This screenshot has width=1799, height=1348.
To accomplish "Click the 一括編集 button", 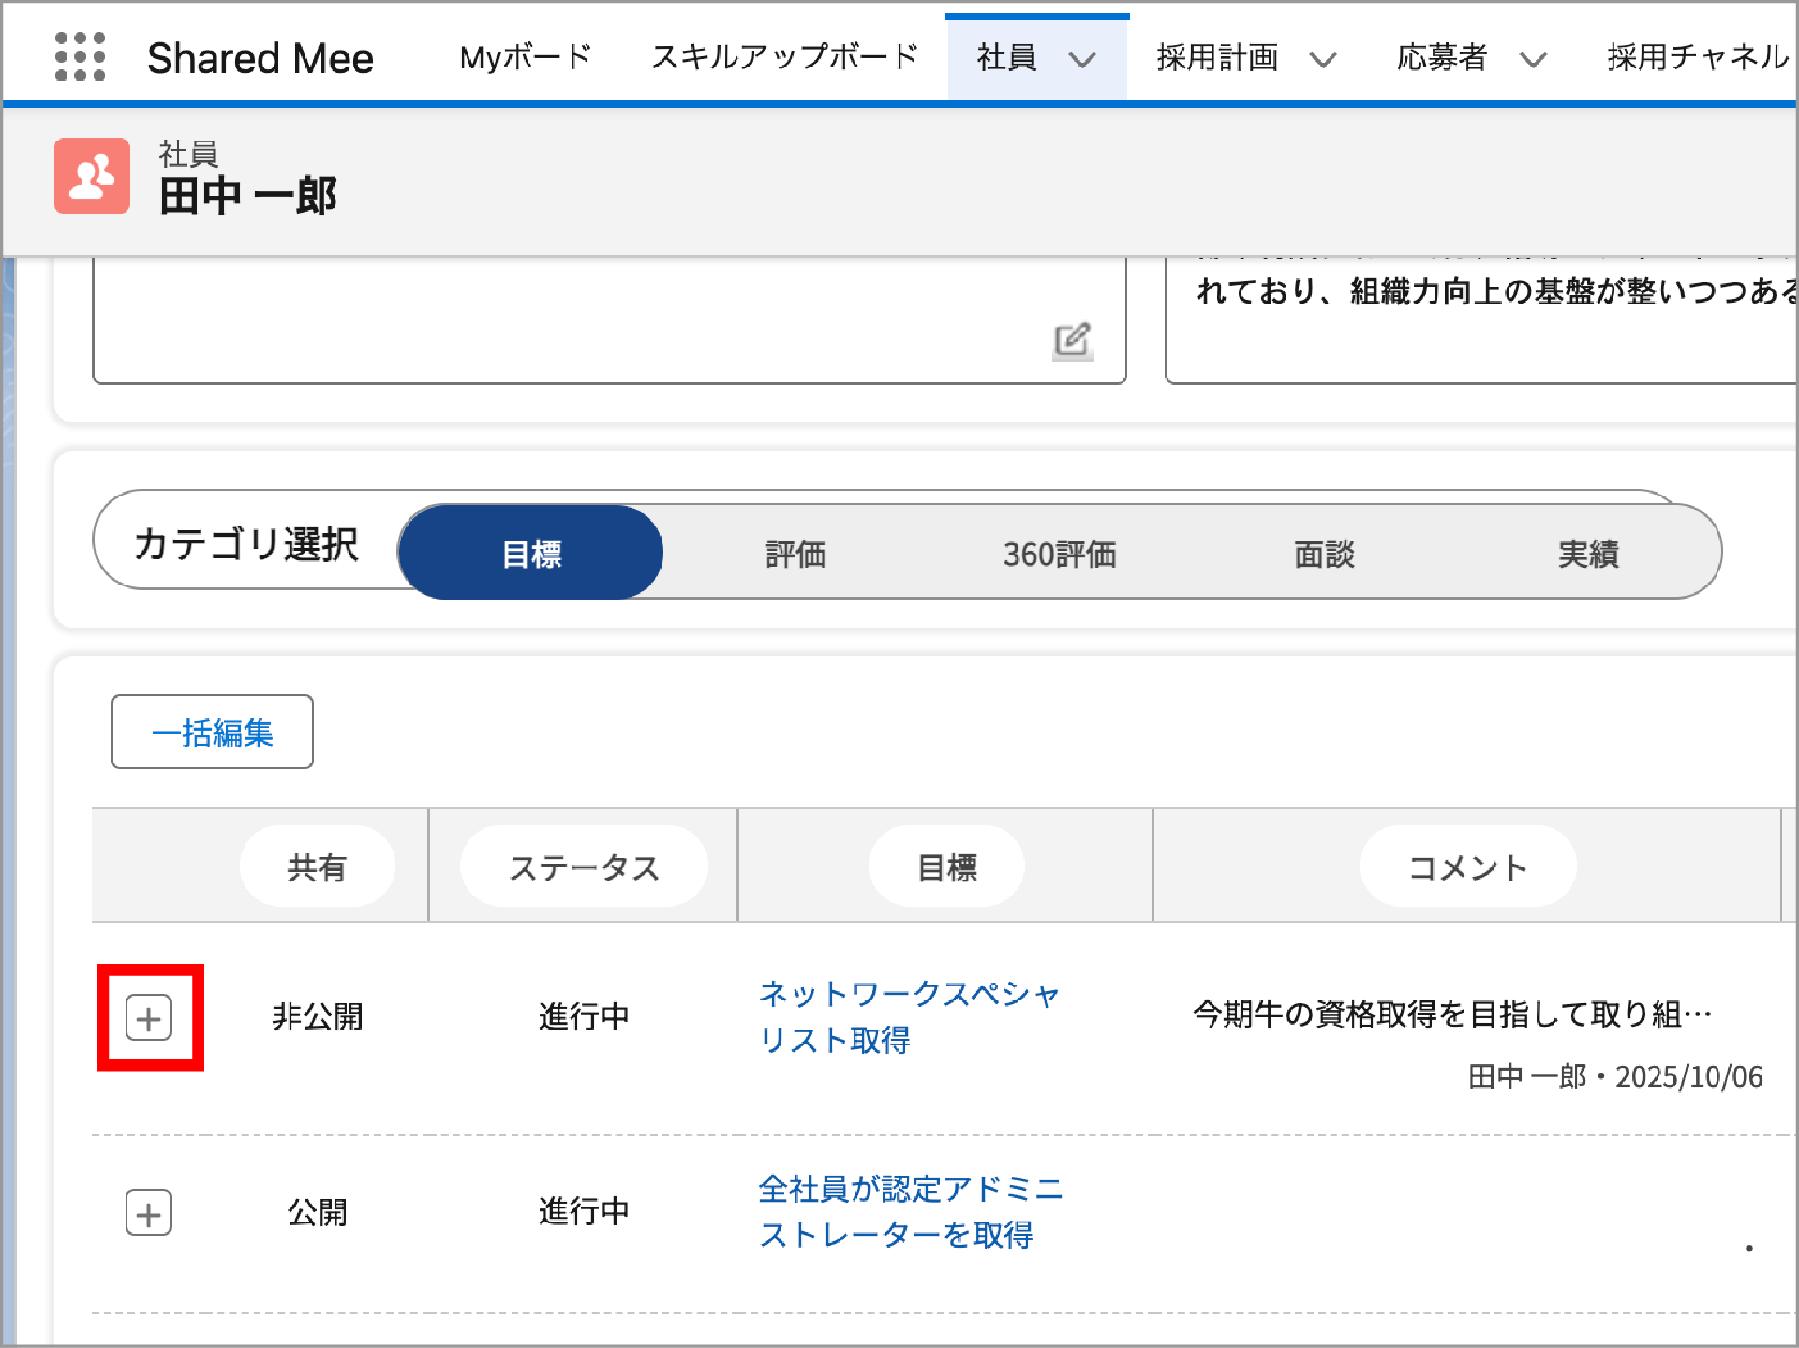I will (x=212, y=732).
